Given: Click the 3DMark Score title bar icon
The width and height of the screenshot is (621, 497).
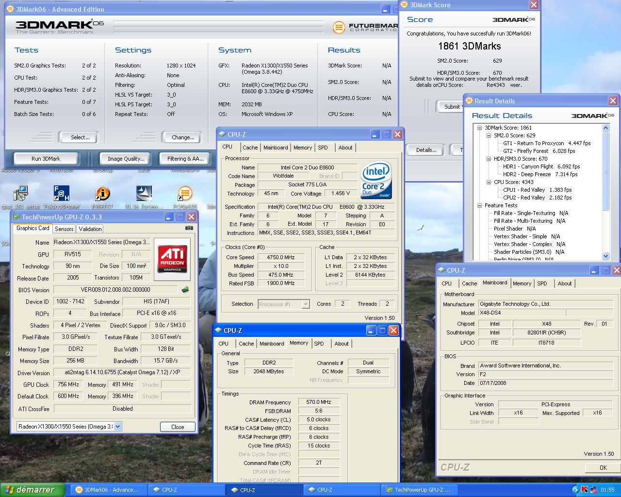Looking at the screenshot, I should 404,5.
